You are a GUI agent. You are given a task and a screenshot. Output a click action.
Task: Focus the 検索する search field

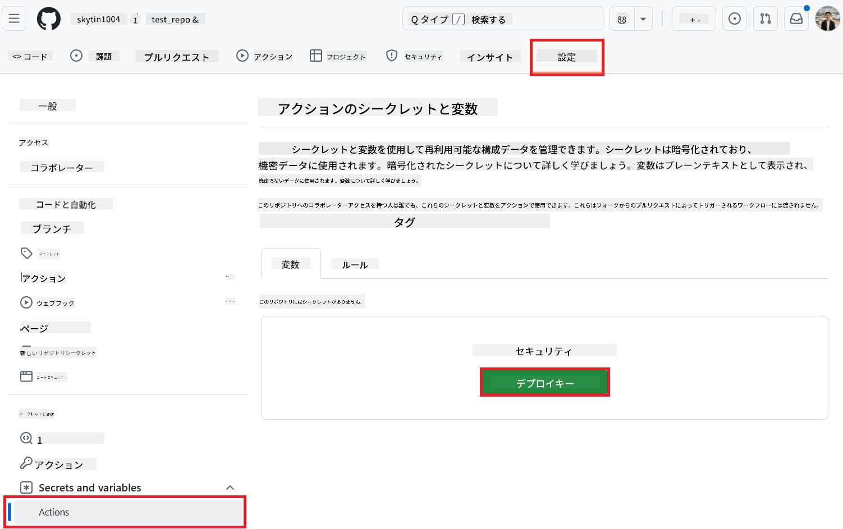(503, 19)
